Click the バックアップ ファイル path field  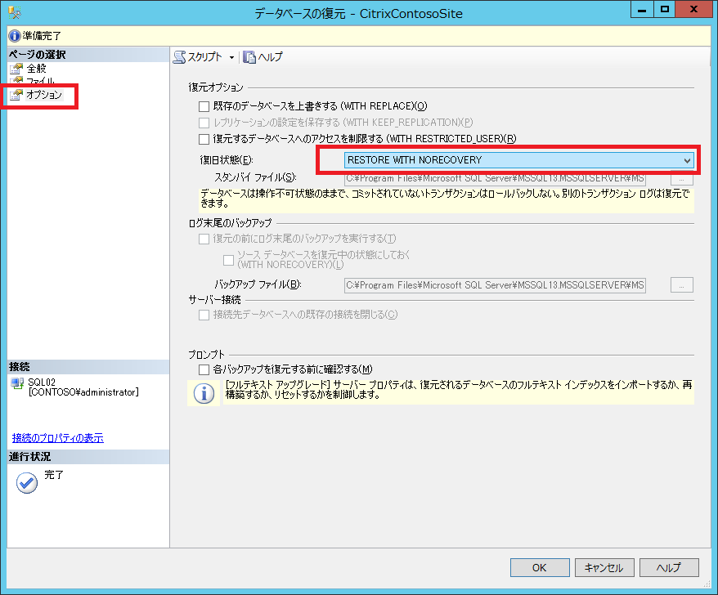[494, 284]
